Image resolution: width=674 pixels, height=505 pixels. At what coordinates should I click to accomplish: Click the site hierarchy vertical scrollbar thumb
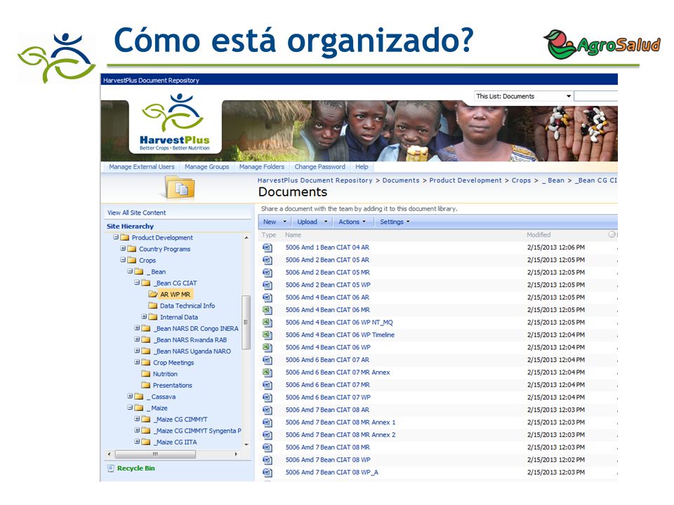click(x=246, y=322)
